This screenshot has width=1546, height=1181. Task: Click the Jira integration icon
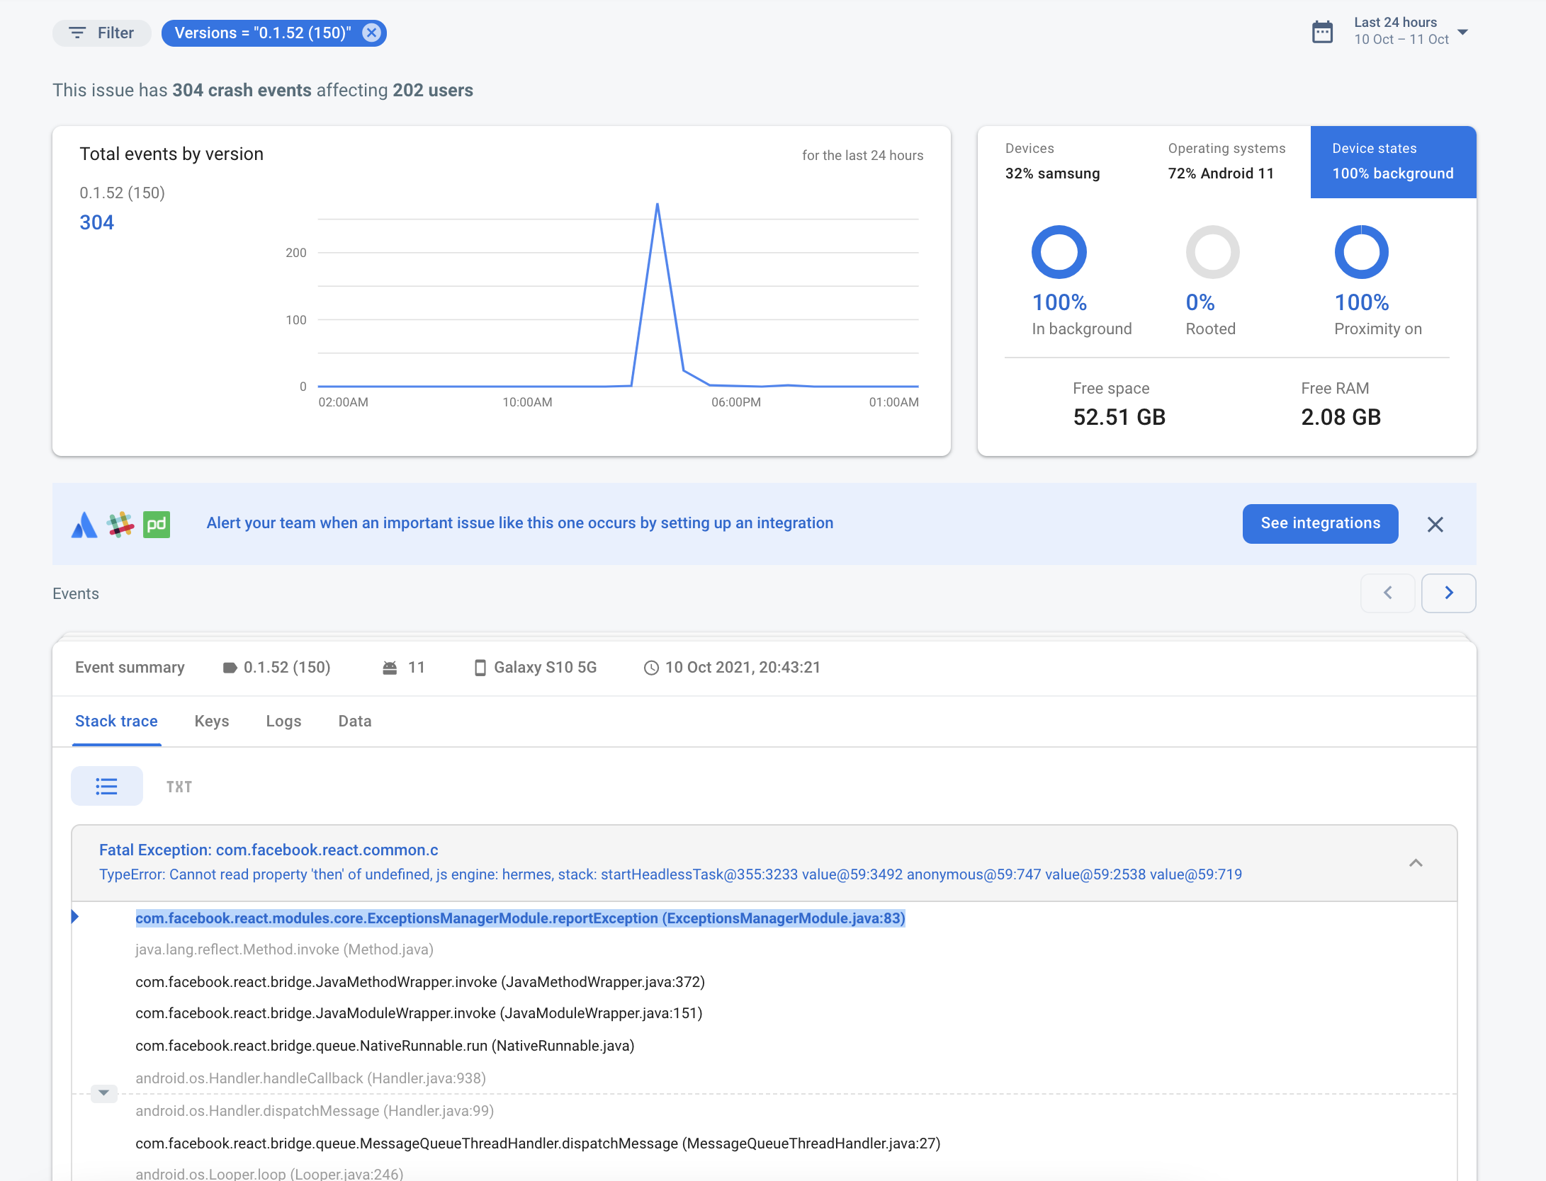84,525
